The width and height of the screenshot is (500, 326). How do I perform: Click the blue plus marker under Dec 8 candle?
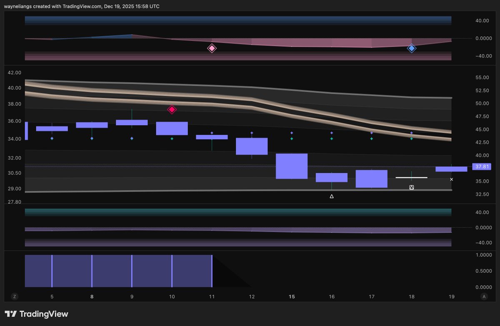click(92, 138)
